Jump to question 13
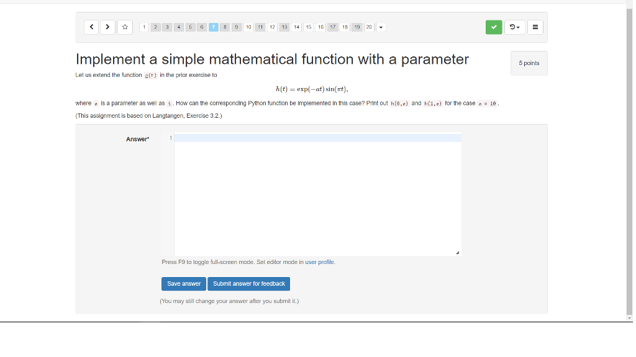636x357 pixels. [284, 27]
